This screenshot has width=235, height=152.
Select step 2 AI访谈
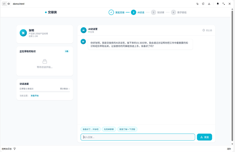134,12
